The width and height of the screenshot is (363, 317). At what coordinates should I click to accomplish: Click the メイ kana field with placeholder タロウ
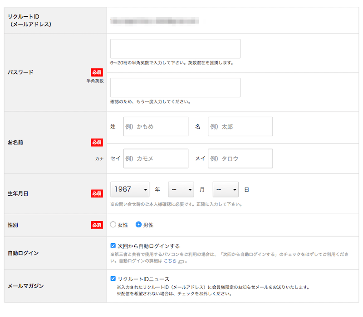coord(240,158)
